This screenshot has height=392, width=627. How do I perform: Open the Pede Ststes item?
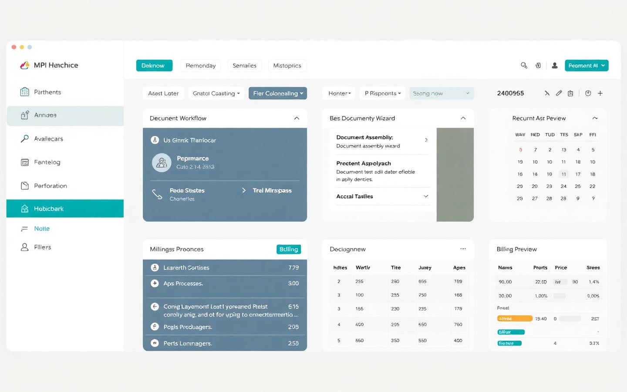pyautogui.click(x=187, y=190)
